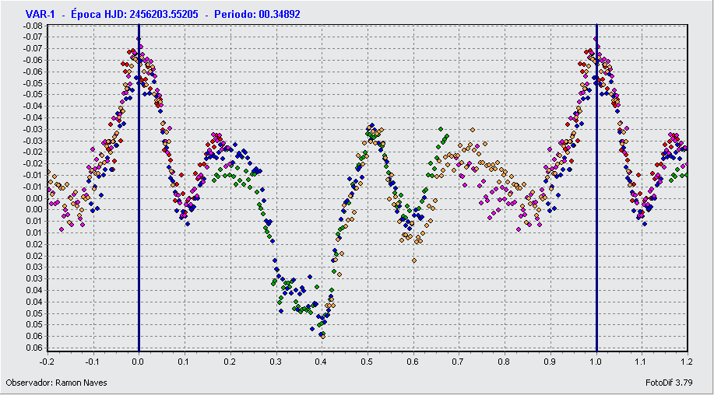Click the '0.5' phase axis label
The image size is (714, 395).
coord(367,362)
